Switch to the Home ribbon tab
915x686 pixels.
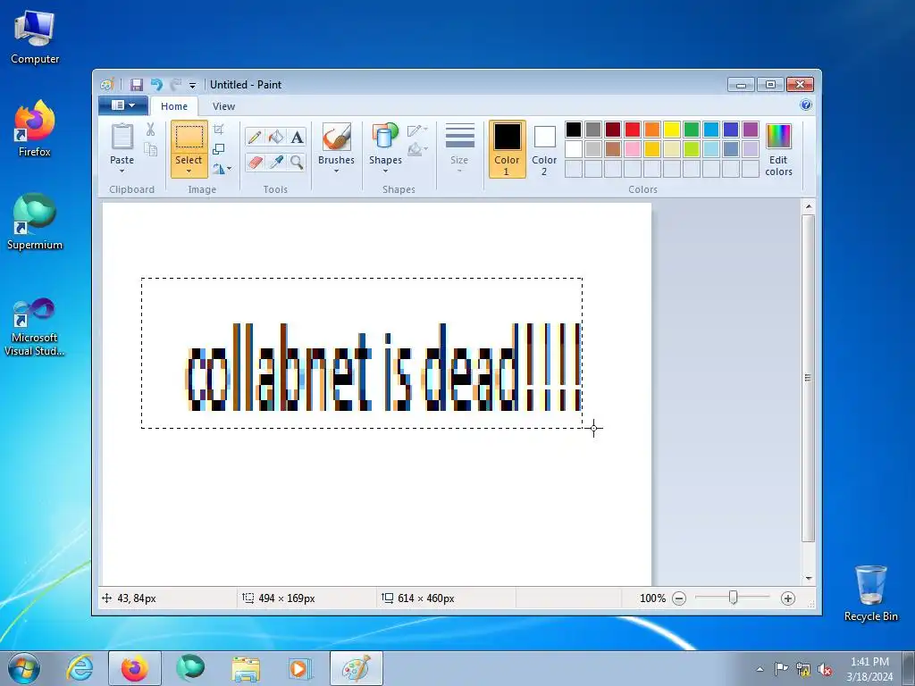tap(174, 106)
